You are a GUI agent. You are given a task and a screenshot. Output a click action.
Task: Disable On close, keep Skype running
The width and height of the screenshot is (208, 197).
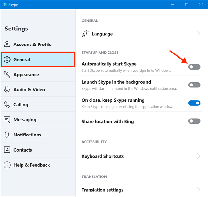click(194, 103)
